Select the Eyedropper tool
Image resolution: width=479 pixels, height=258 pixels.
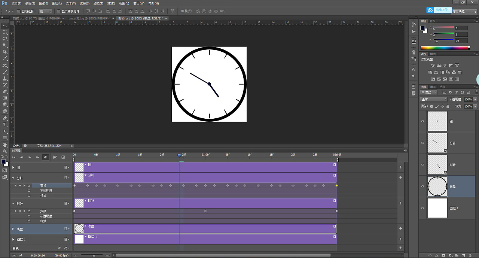click(x=5, y=58)
